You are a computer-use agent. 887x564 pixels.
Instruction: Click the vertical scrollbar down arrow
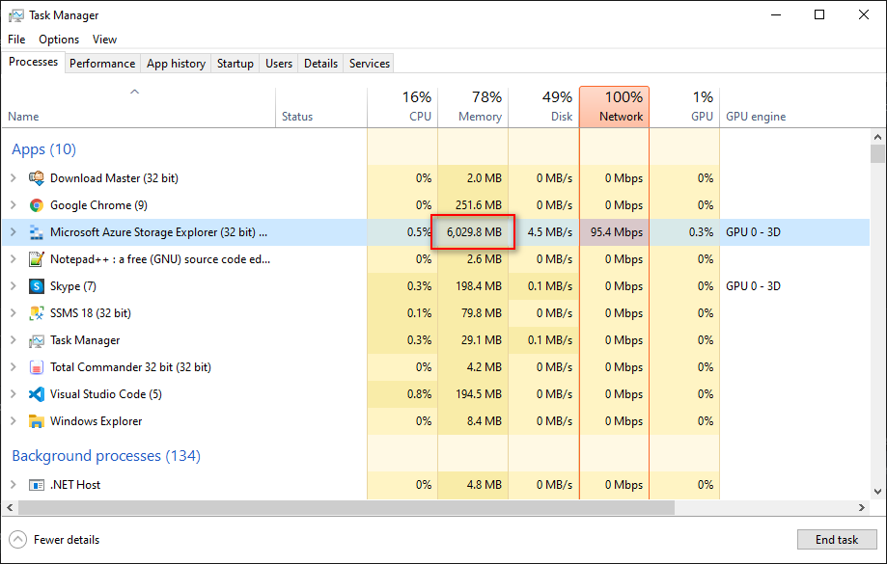click(x=877, y=492)
